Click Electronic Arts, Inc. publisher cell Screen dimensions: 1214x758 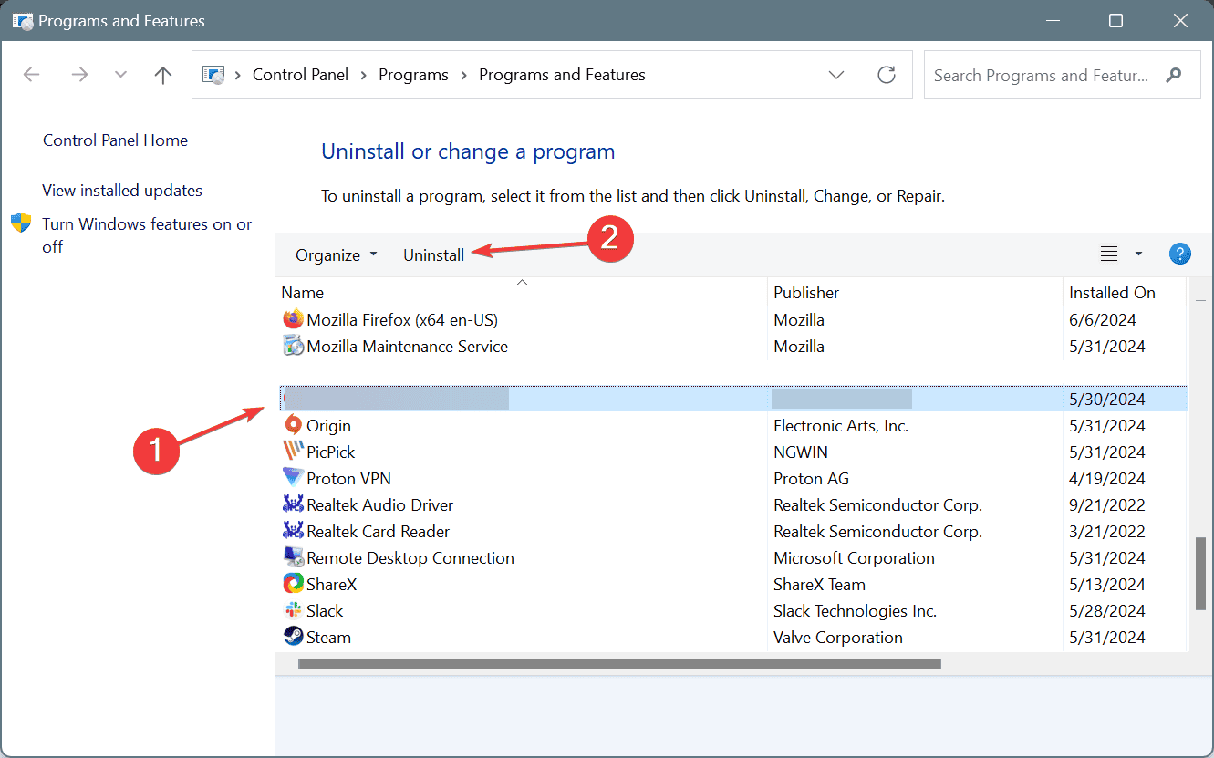pos(841,426)
